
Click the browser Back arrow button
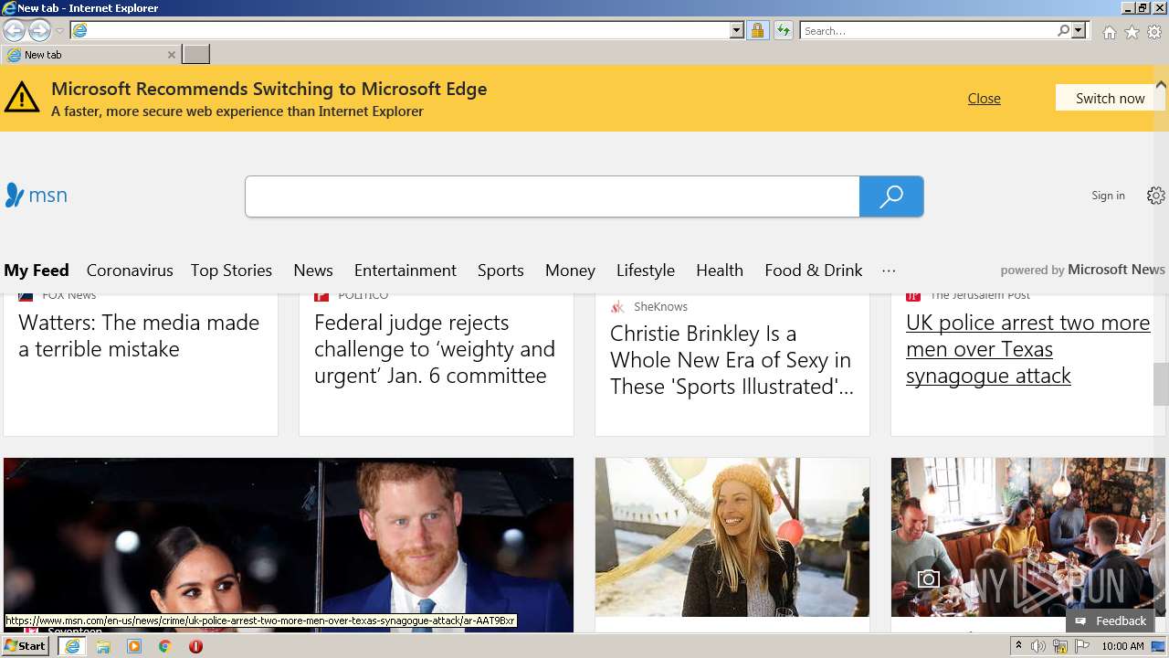14,30
